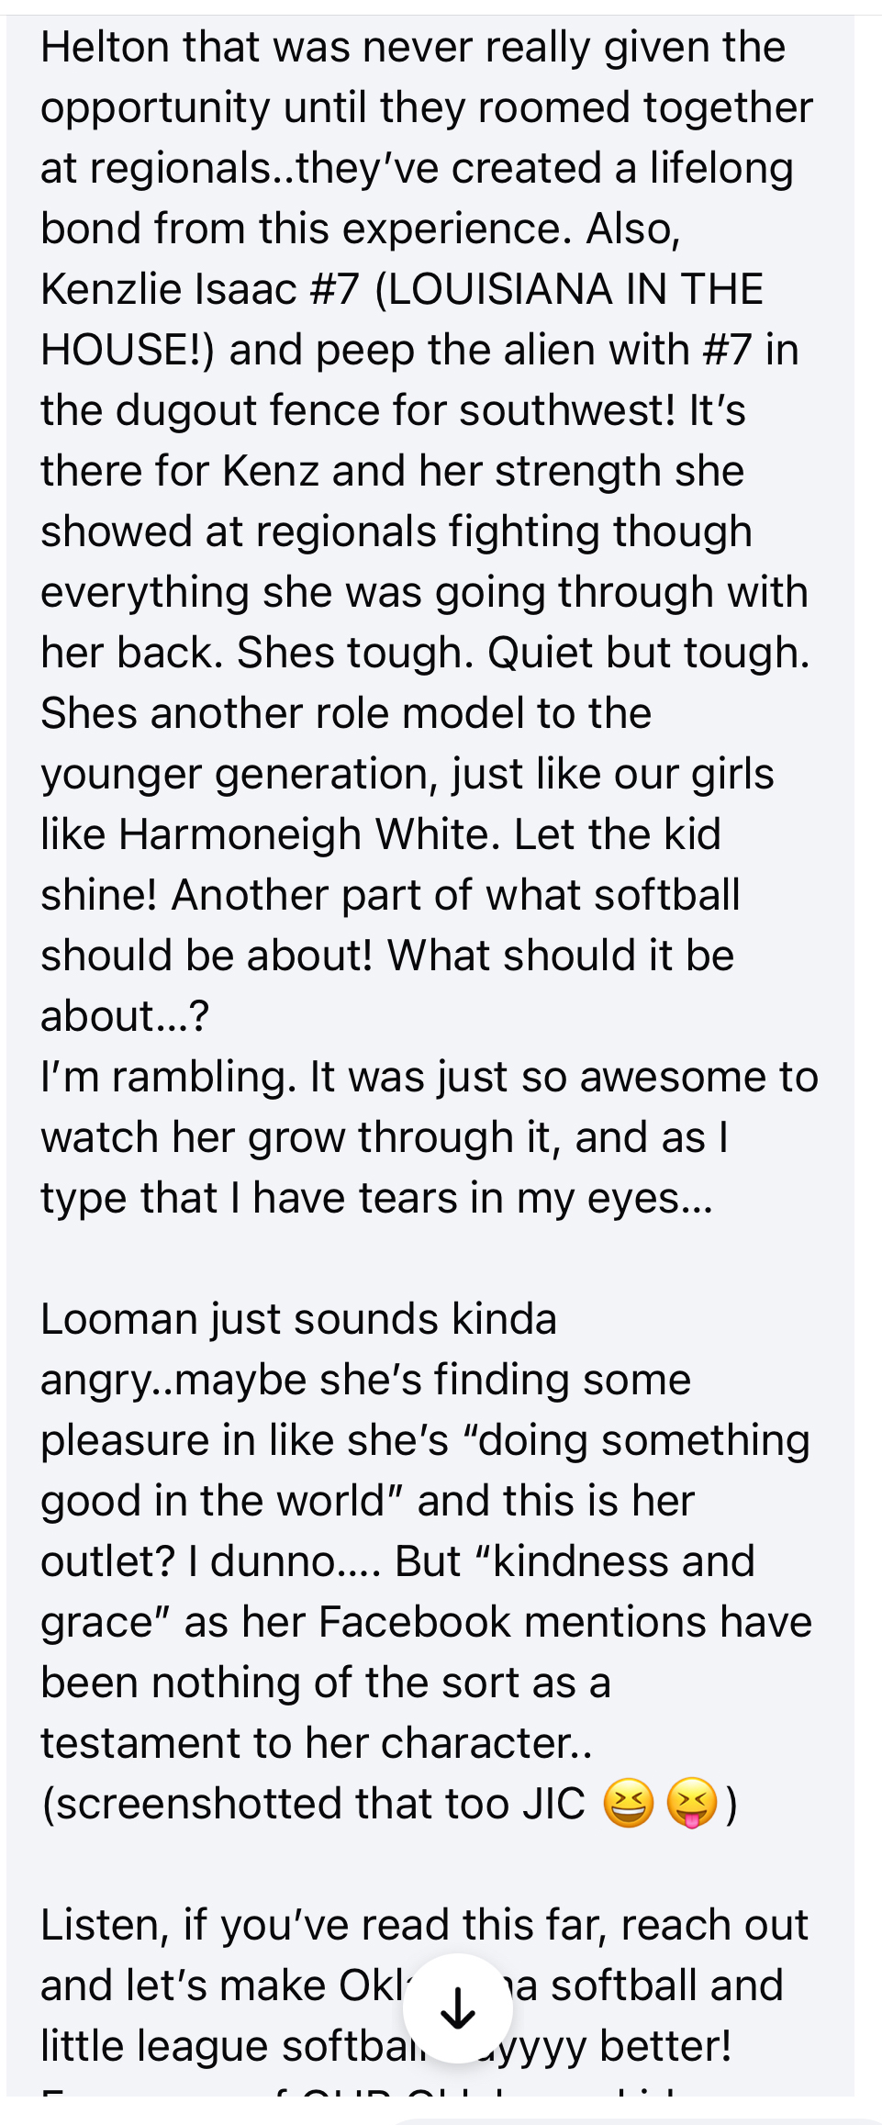Tap the abbreviation "JIC"
Viewport: 882px width, 2125px height.
[553, 1805]
